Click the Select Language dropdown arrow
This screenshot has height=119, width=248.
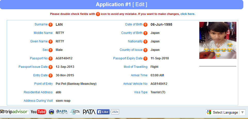click(x=242, y=112)
